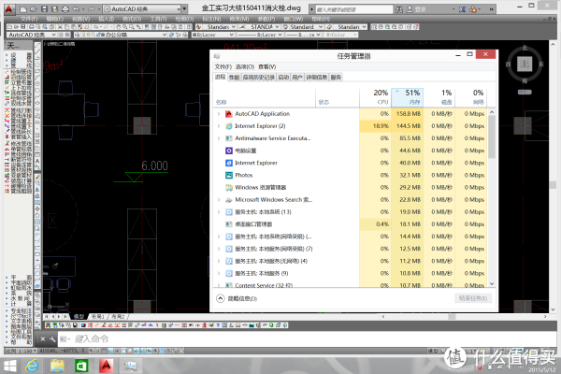Open the layer dropdown showing 办公分隔
This screenshot has width=561, height=374.
[x=124, y=35]
